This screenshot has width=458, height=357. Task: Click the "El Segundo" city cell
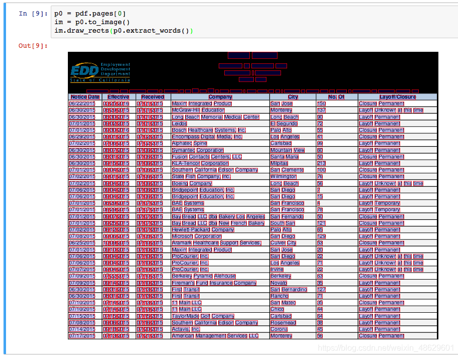point(284,124)
